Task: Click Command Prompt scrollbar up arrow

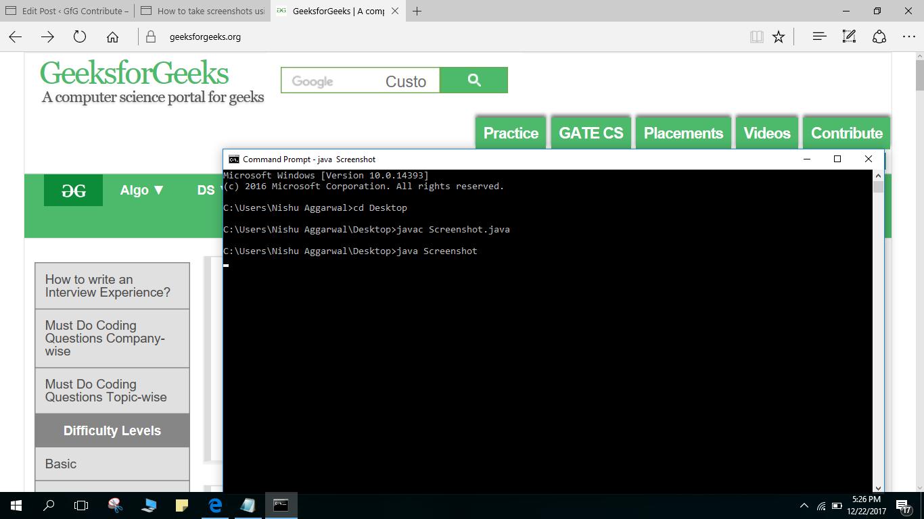Action: coord(878,174)
